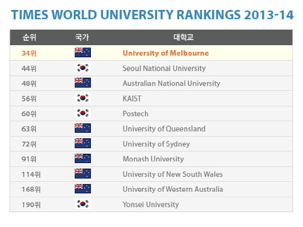Click the 대학교 column header

click(x=183, y=37)
